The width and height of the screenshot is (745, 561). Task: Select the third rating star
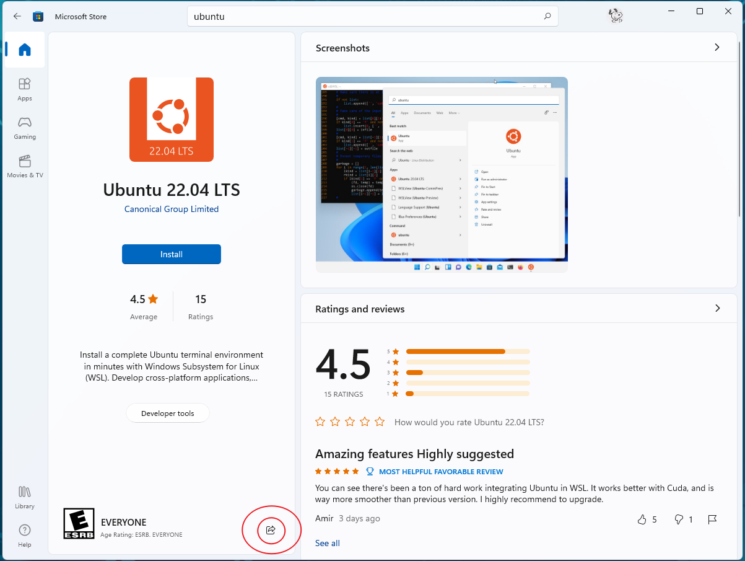(350, 422)
